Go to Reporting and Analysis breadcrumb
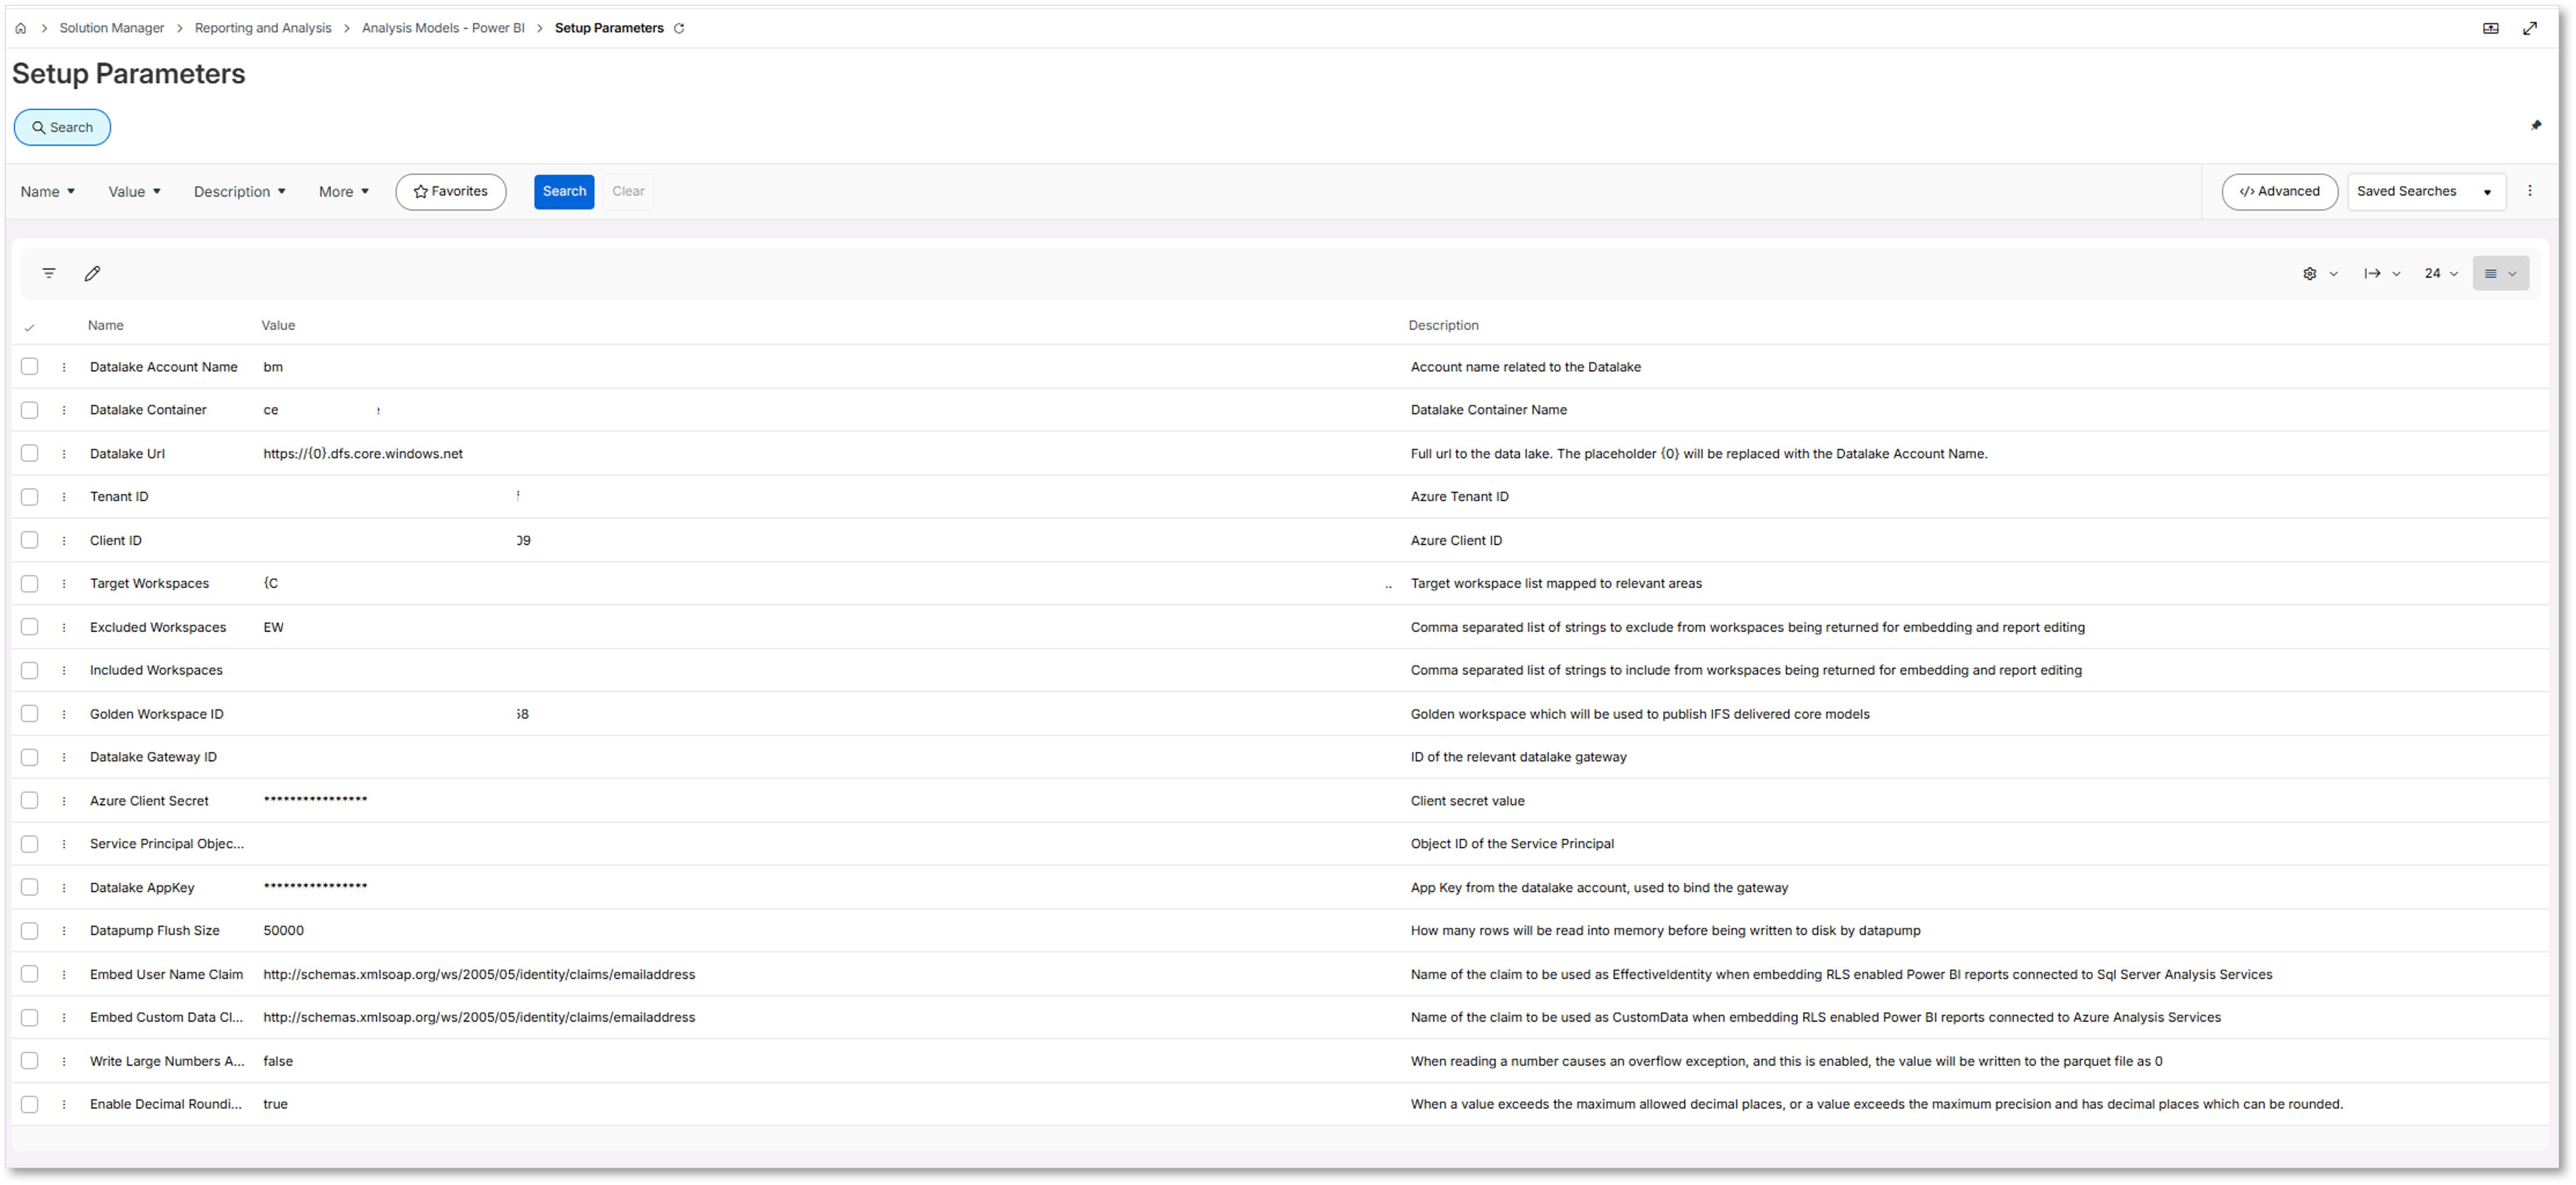 (x=263, y=28)
